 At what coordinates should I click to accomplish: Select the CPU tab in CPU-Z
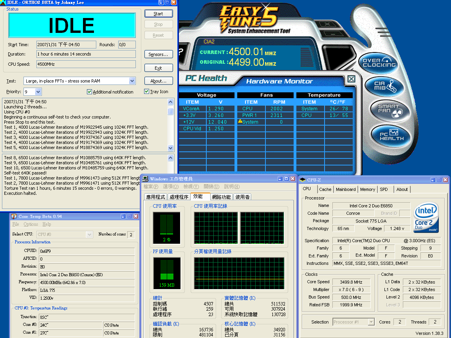(x=307, y=189)
